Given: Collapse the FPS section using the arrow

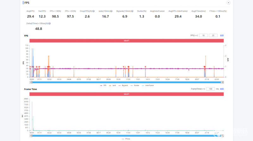Looking at the screenshot, I should [x=228, y=3].
